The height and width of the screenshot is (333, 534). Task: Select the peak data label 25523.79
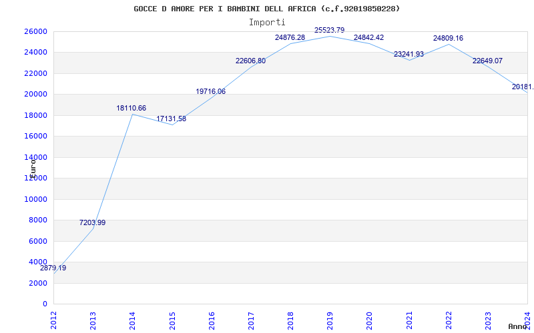tap(329, 30)
